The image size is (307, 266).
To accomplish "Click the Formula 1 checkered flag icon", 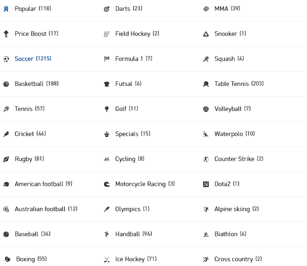I will 107,59.
